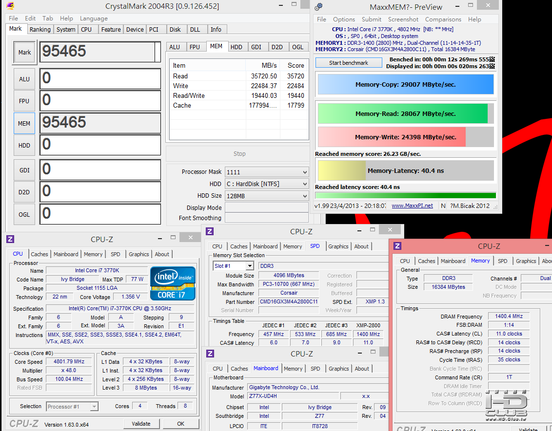Run the ALU benchmark button

(24, 79)
